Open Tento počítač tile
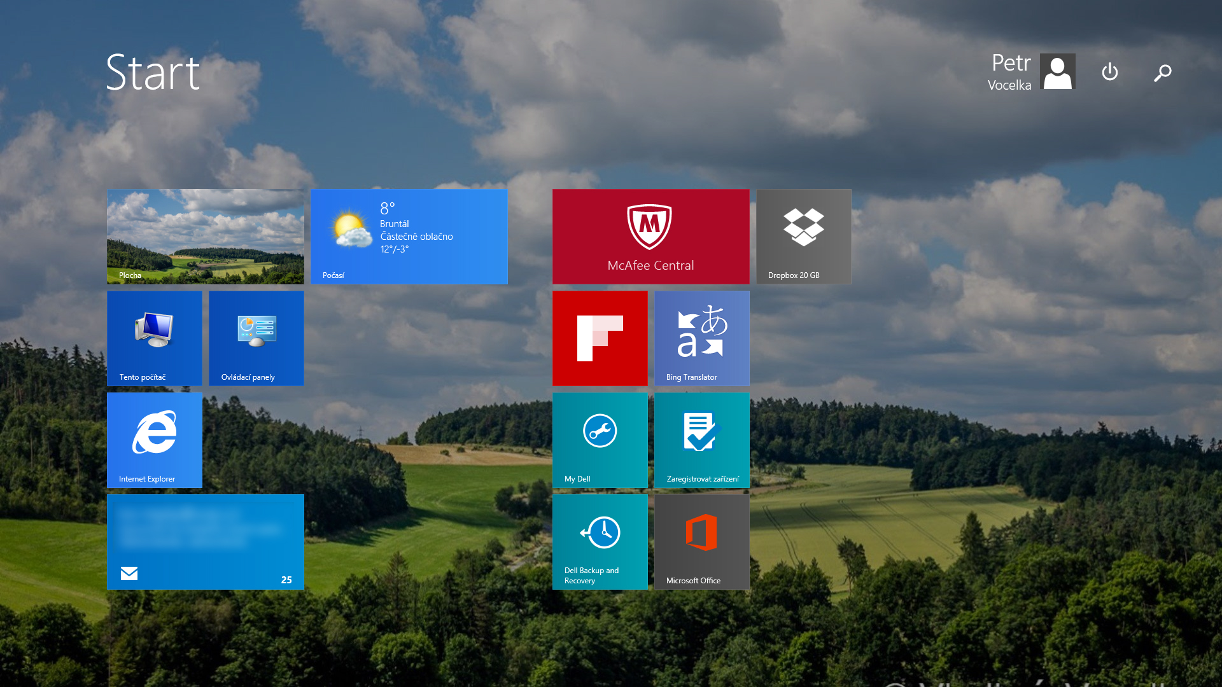 coord(154,338)
